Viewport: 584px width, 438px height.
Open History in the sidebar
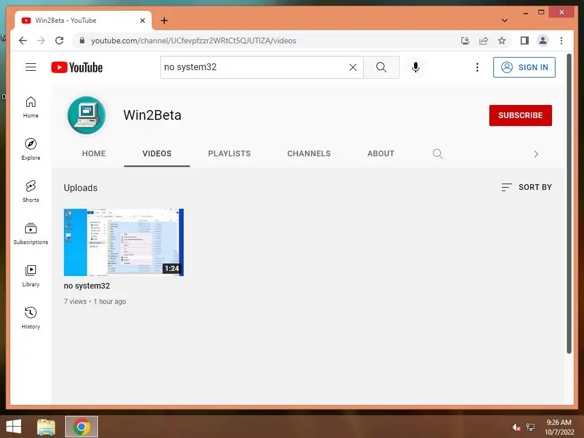(31, 318)
